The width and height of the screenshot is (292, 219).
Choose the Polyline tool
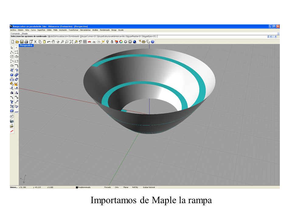coord(12,52)
